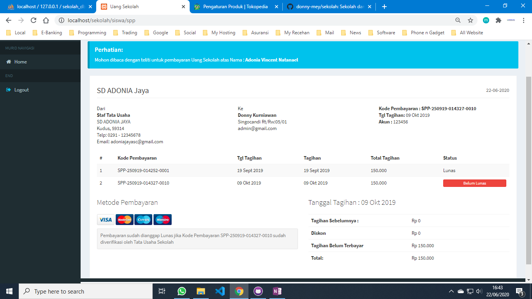Bookmark this page with the star icon

tap(470, 20)
